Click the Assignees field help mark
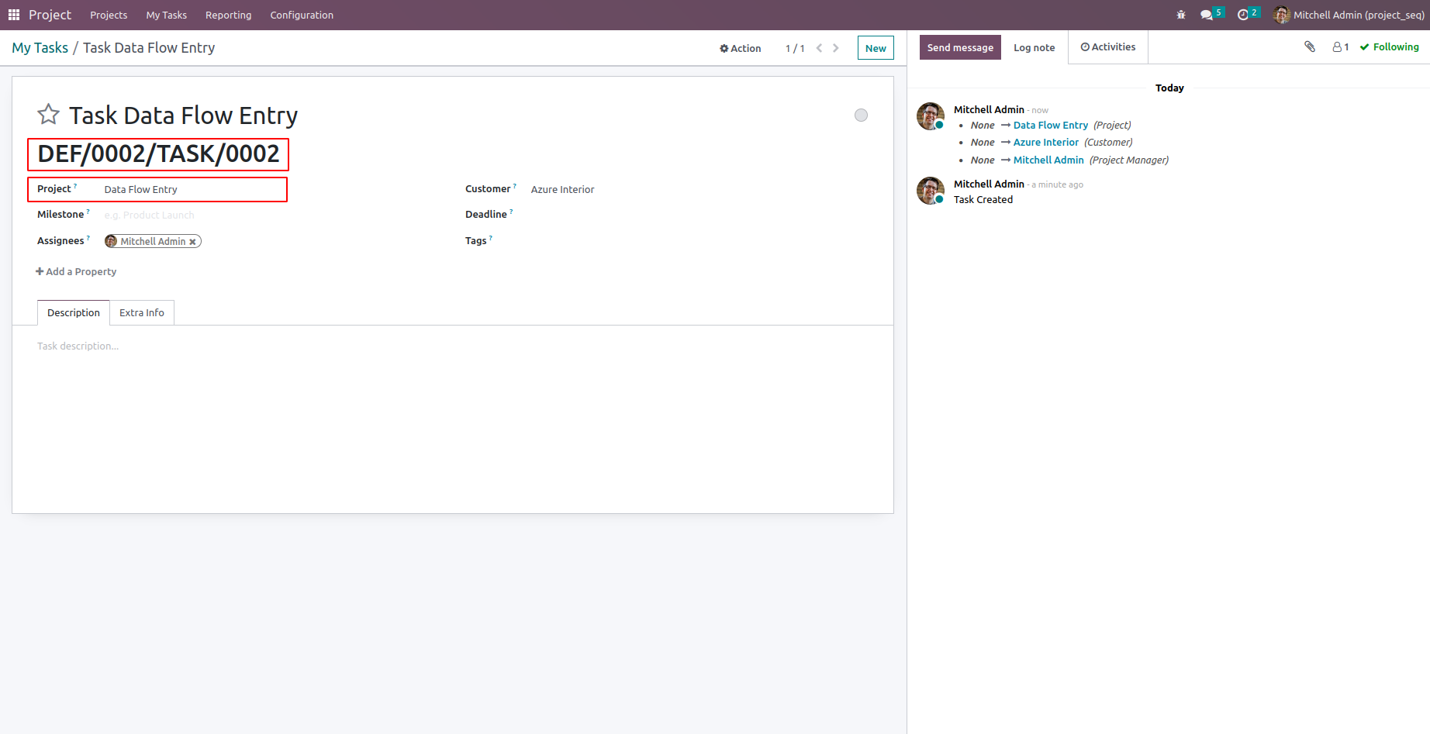The height and width of the screenshot is (734, 1430). (x=88, y=238)
